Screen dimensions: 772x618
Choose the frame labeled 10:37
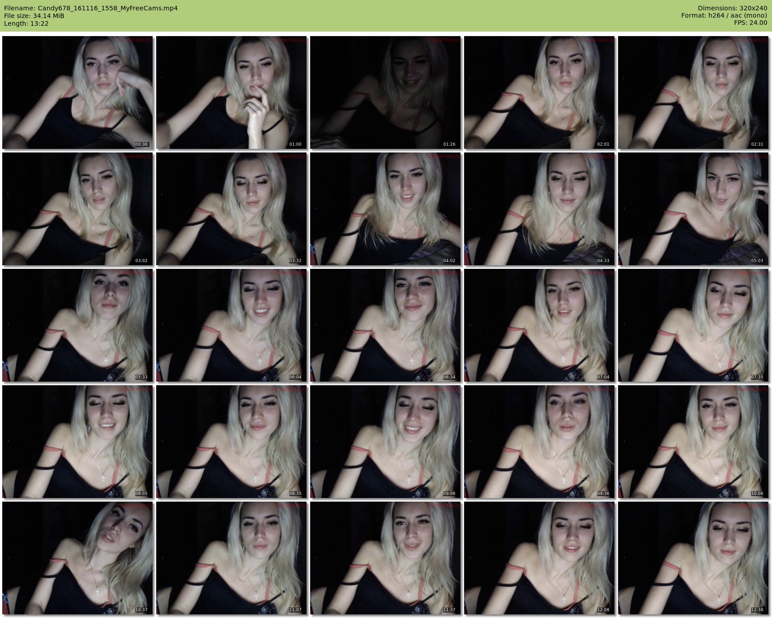coord(78,558)
